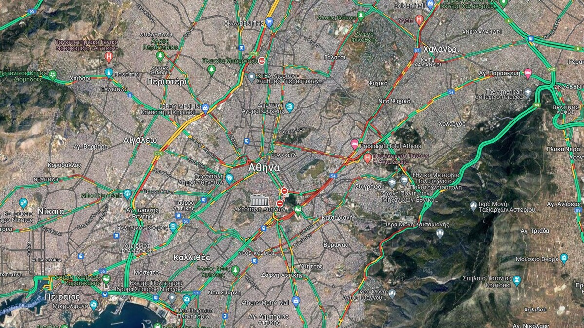Select the American College of Greece pin
This screenshot has height=328, width=584.
click(528, 93)
